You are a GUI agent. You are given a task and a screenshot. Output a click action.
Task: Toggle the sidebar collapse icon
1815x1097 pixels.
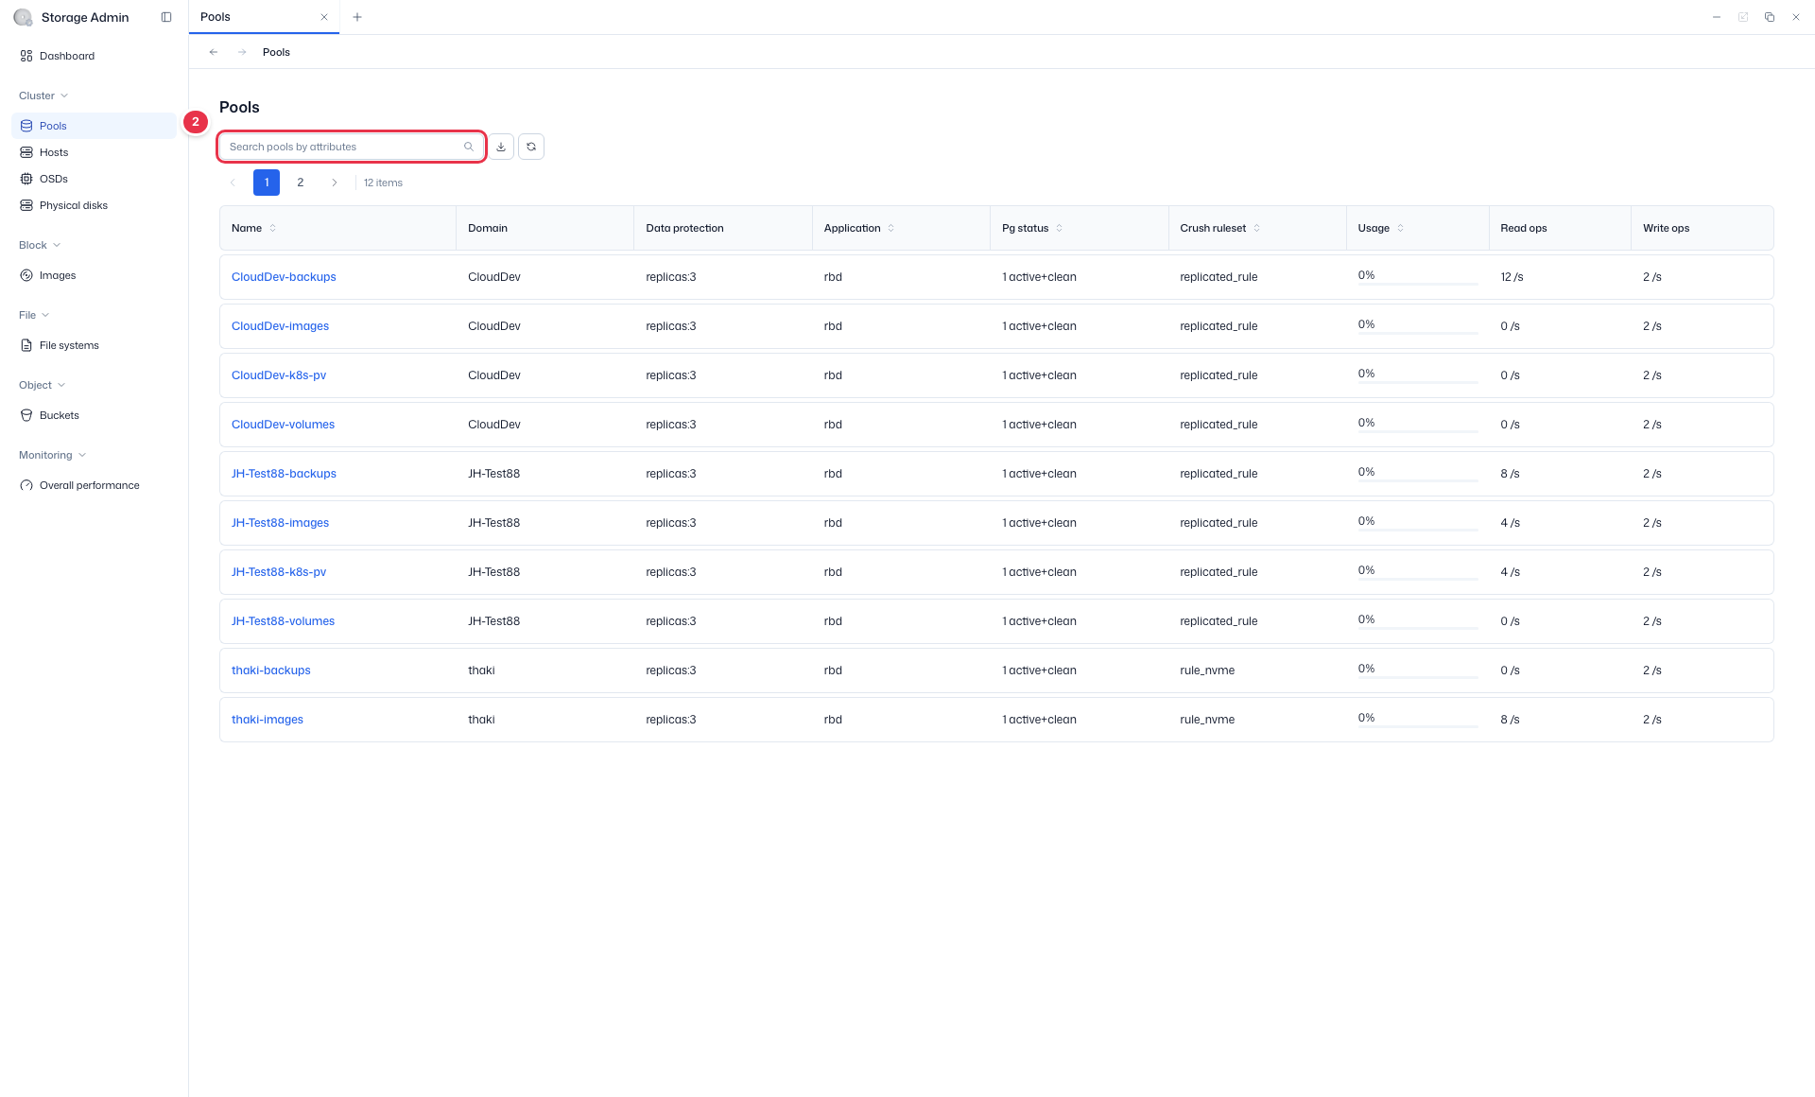pyautogui.click(x=166, y=17)
